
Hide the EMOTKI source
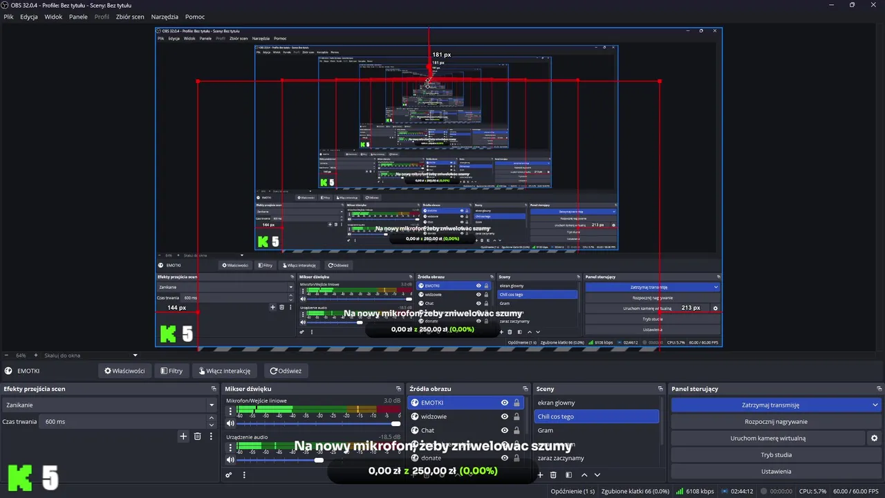click(505, 403)
